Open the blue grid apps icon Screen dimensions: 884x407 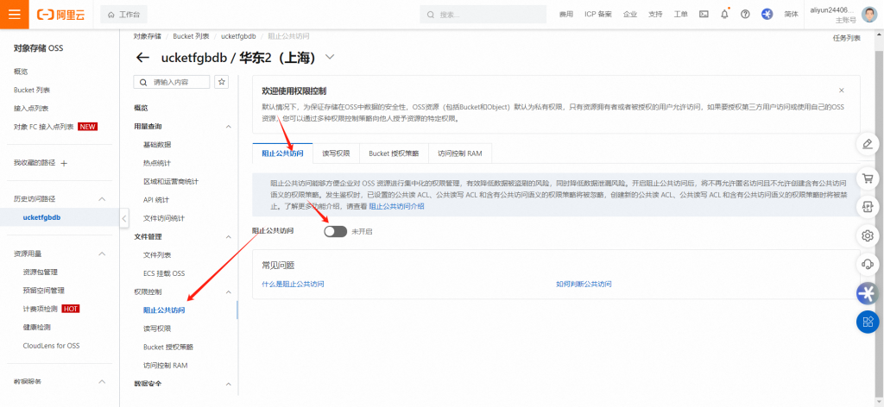[x=868, y=322]
